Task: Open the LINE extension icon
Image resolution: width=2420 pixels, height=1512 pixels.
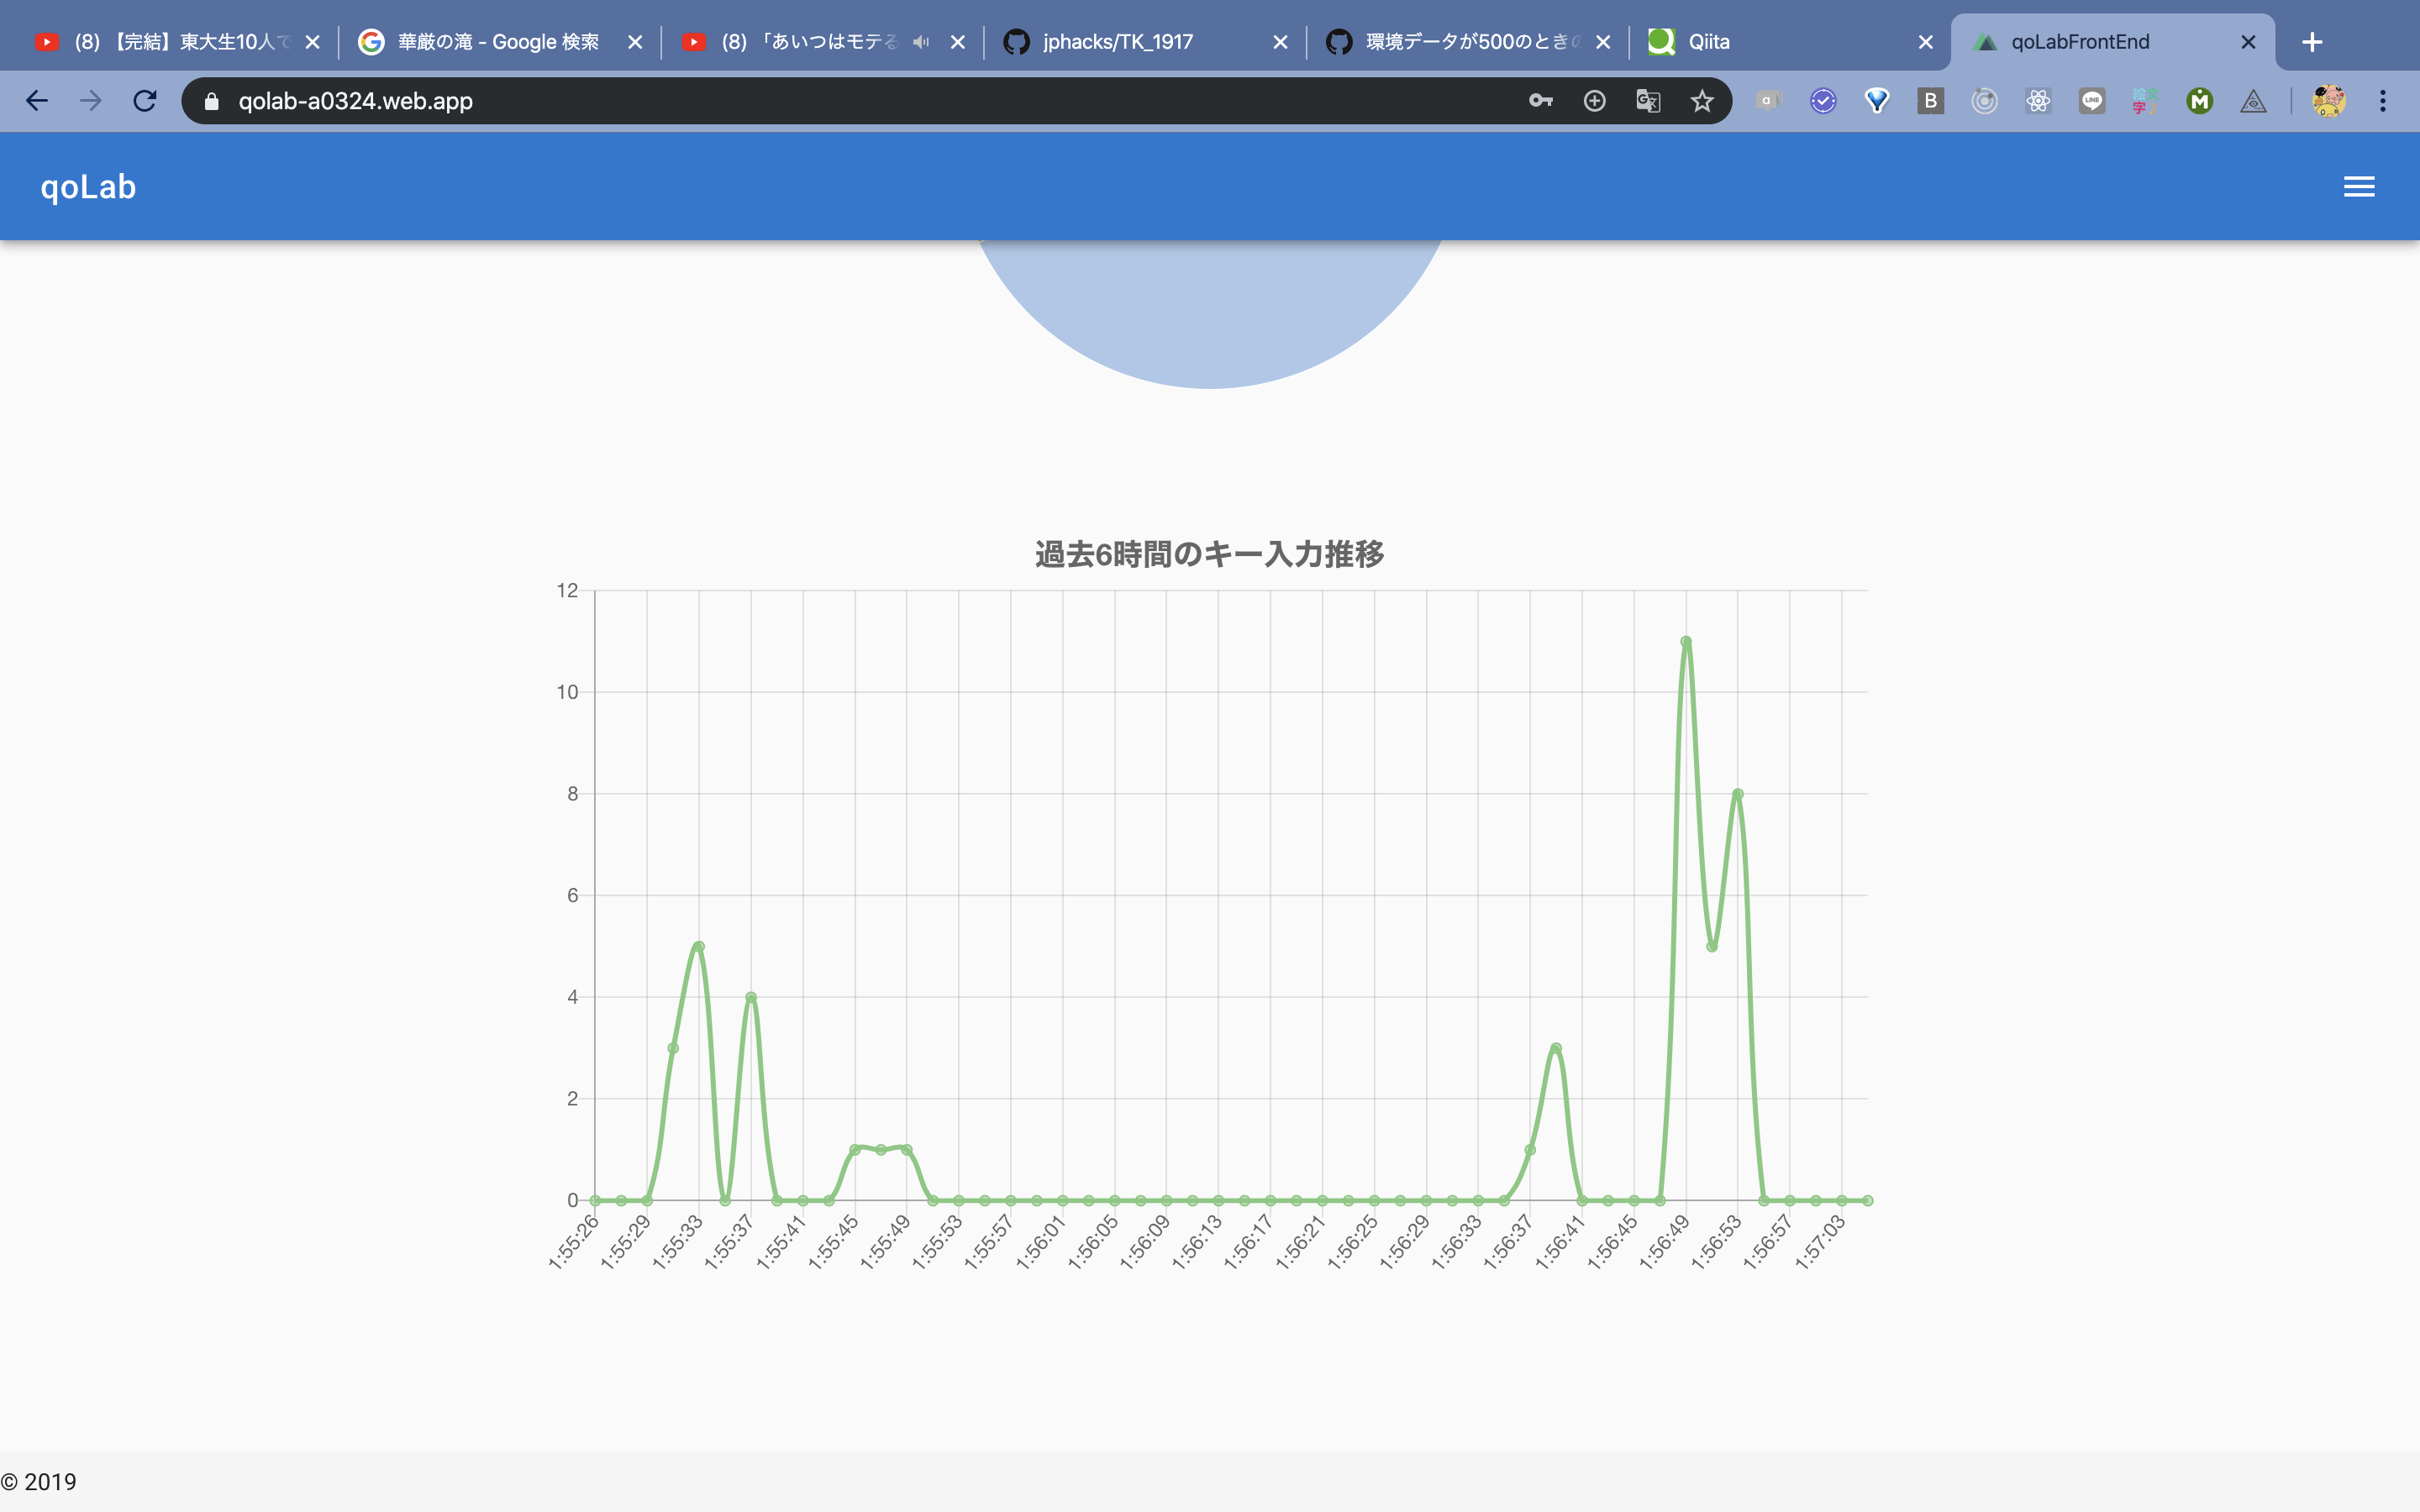Action: 2091,100
